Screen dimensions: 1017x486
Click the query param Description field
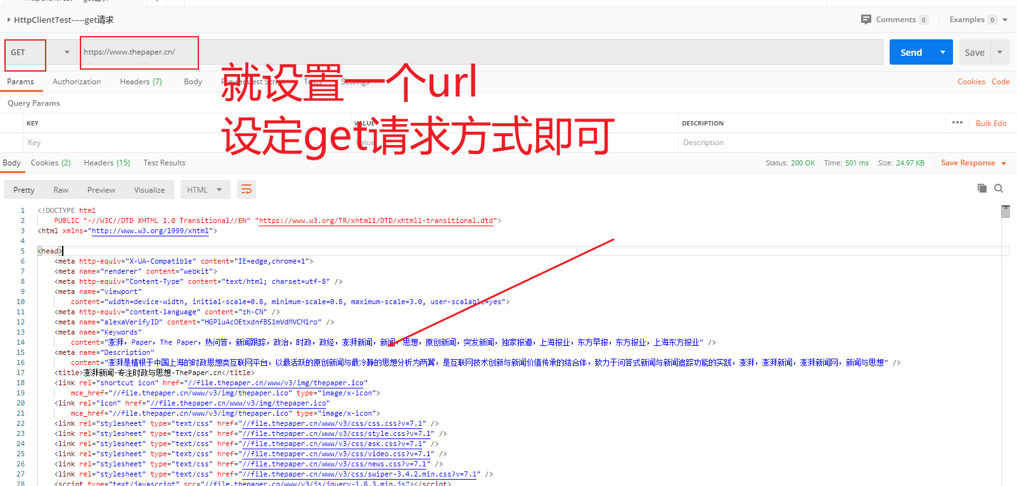point(846,143)
